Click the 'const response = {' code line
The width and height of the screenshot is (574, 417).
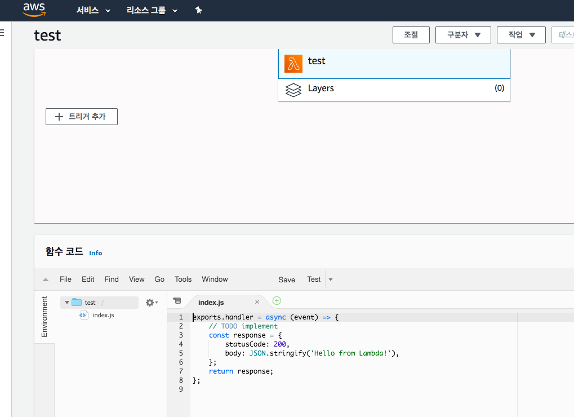pos(245,335)
